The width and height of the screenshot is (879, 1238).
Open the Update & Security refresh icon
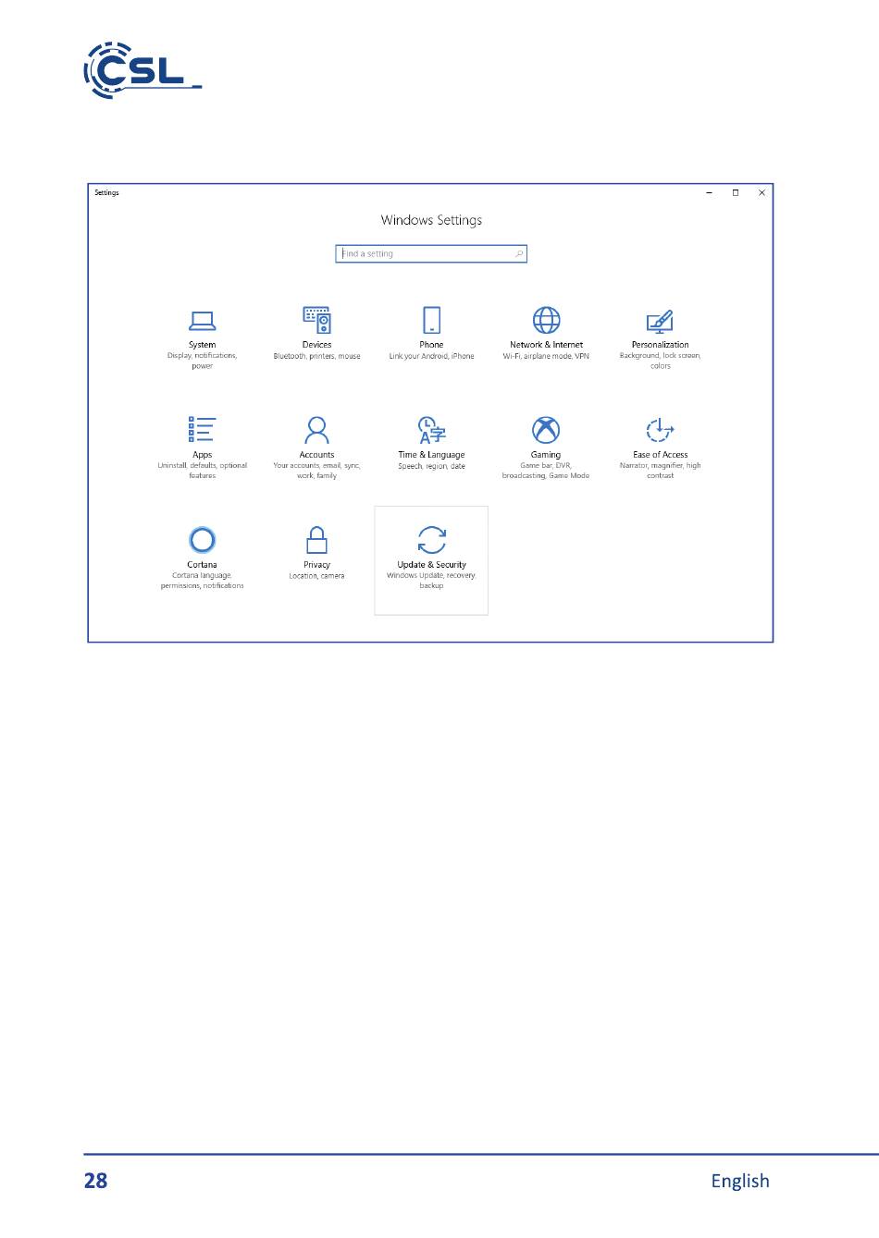(x=431, y=539)
